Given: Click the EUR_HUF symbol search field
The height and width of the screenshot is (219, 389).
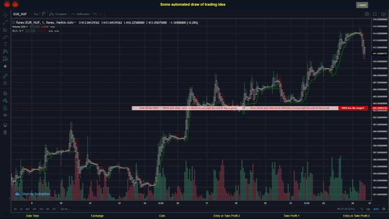Looking at the screenshot, I should click(22, 14).
